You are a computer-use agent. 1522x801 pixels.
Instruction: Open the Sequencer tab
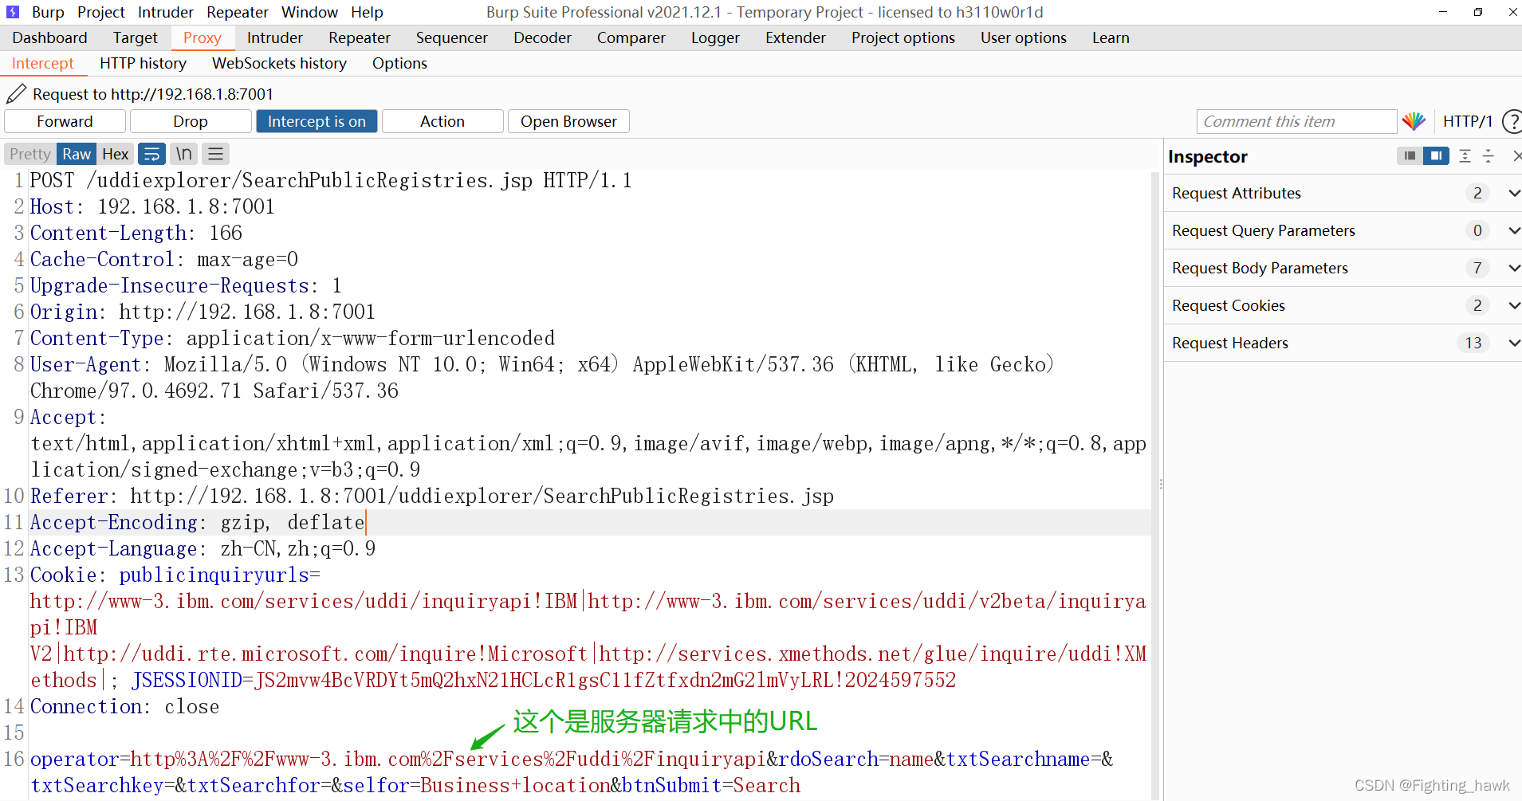[x=452, y=37]
